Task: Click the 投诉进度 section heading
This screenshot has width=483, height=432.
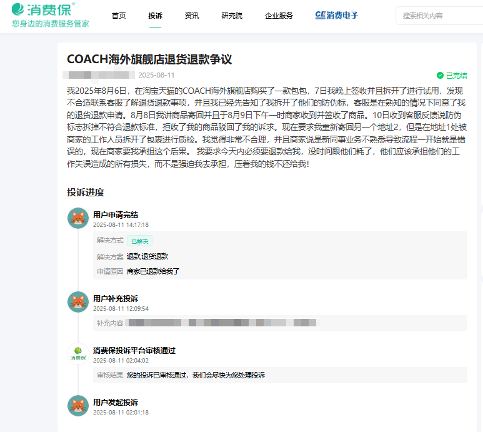Action: coord(86,193)
